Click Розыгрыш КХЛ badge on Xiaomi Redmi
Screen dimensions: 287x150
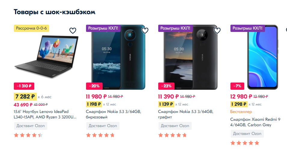(x=248, y=28)
